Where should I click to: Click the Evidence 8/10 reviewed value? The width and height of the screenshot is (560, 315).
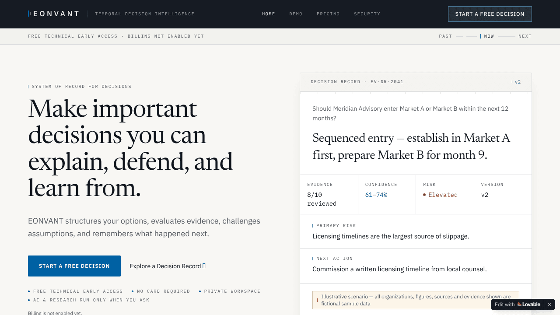[x=322, y=199]
